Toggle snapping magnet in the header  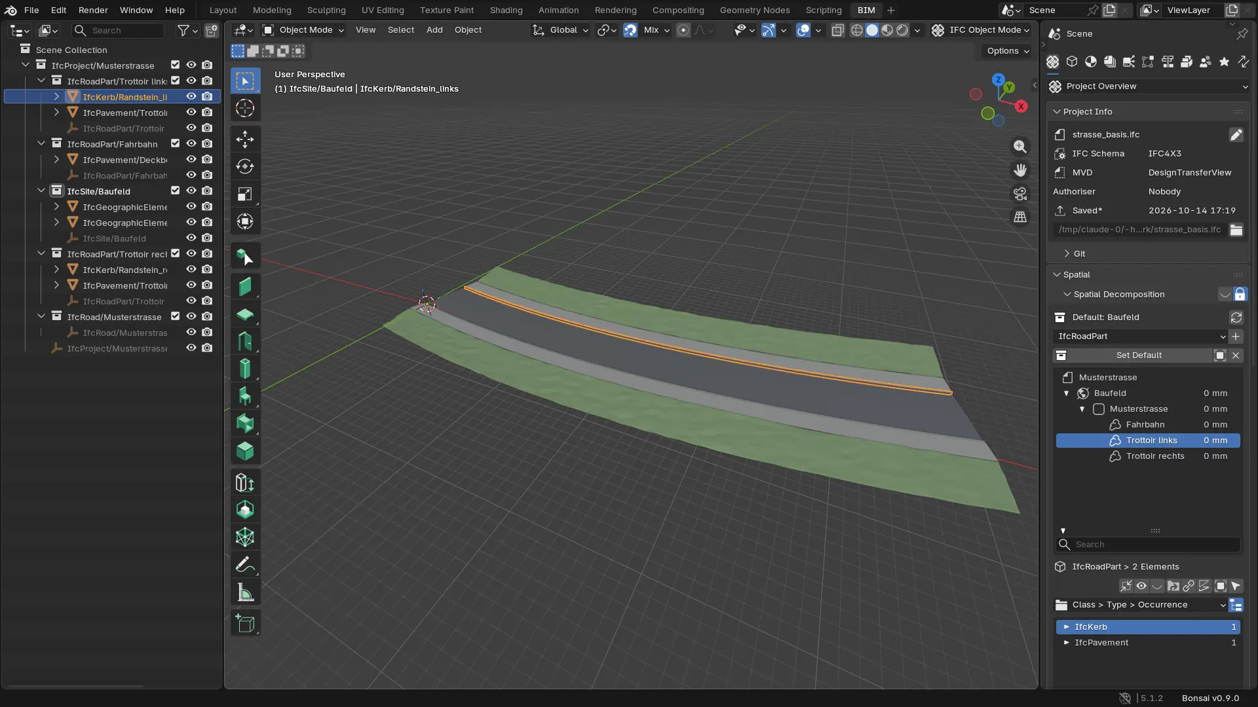click(630, 30)
